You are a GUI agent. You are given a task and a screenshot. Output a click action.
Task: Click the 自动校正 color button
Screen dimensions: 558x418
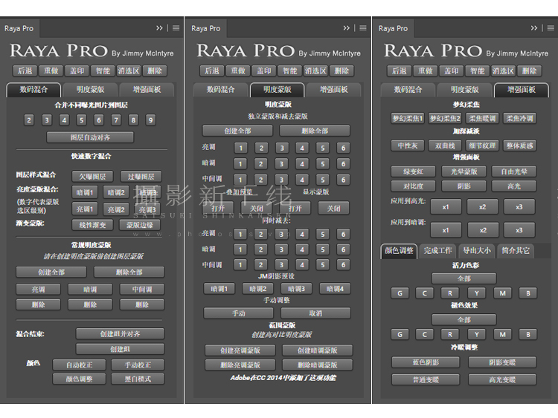tap(80, 365)
